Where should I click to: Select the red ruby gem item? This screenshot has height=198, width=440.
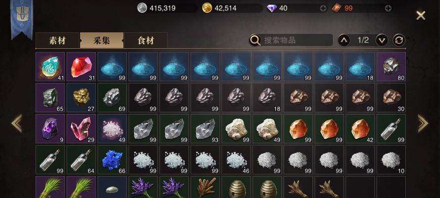[x=81, y=66]
